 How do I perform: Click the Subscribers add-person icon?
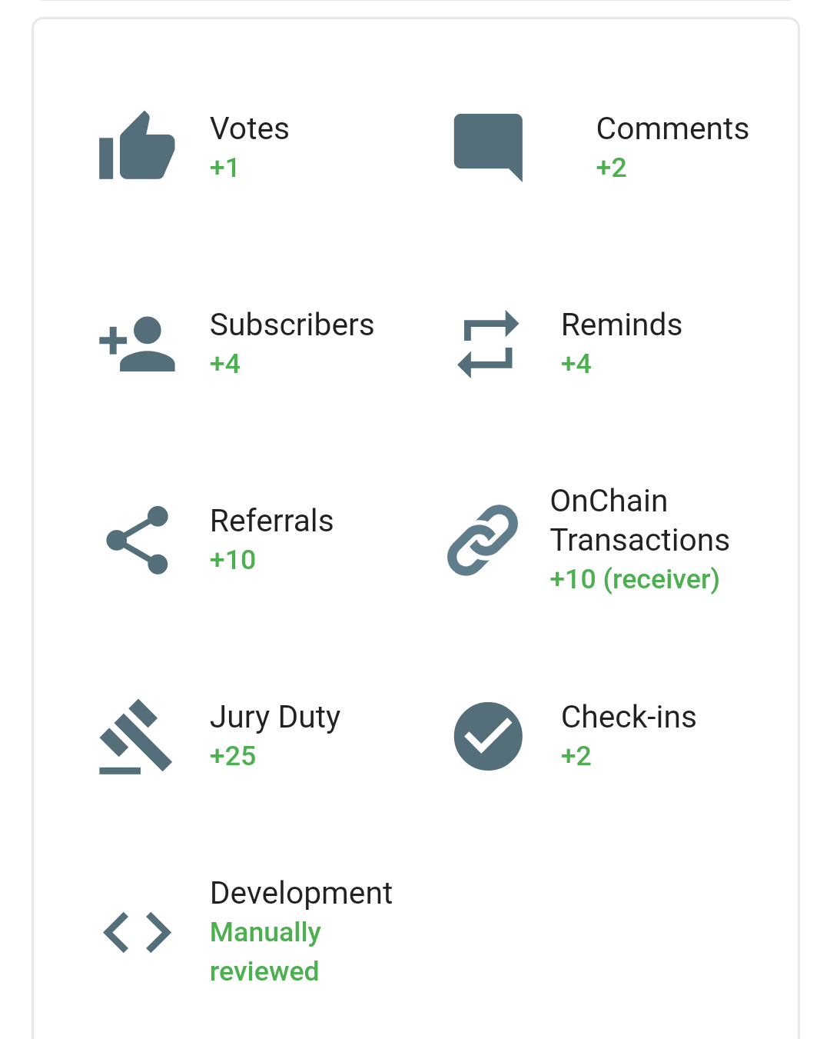tap(137, 344)
